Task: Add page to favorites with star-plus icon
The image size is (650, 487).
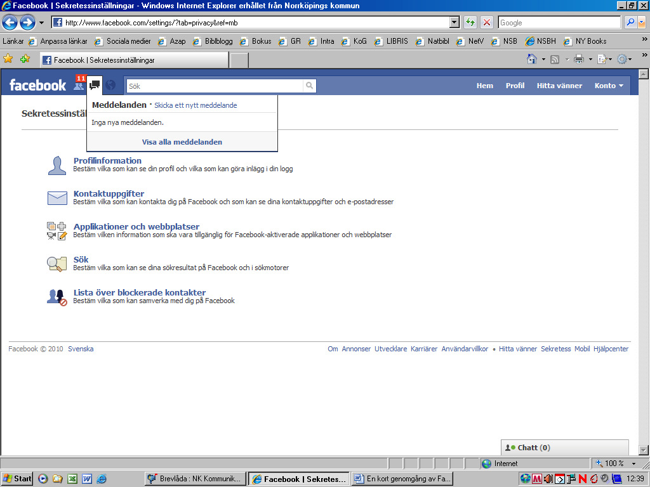Action: tap(25, 59)
